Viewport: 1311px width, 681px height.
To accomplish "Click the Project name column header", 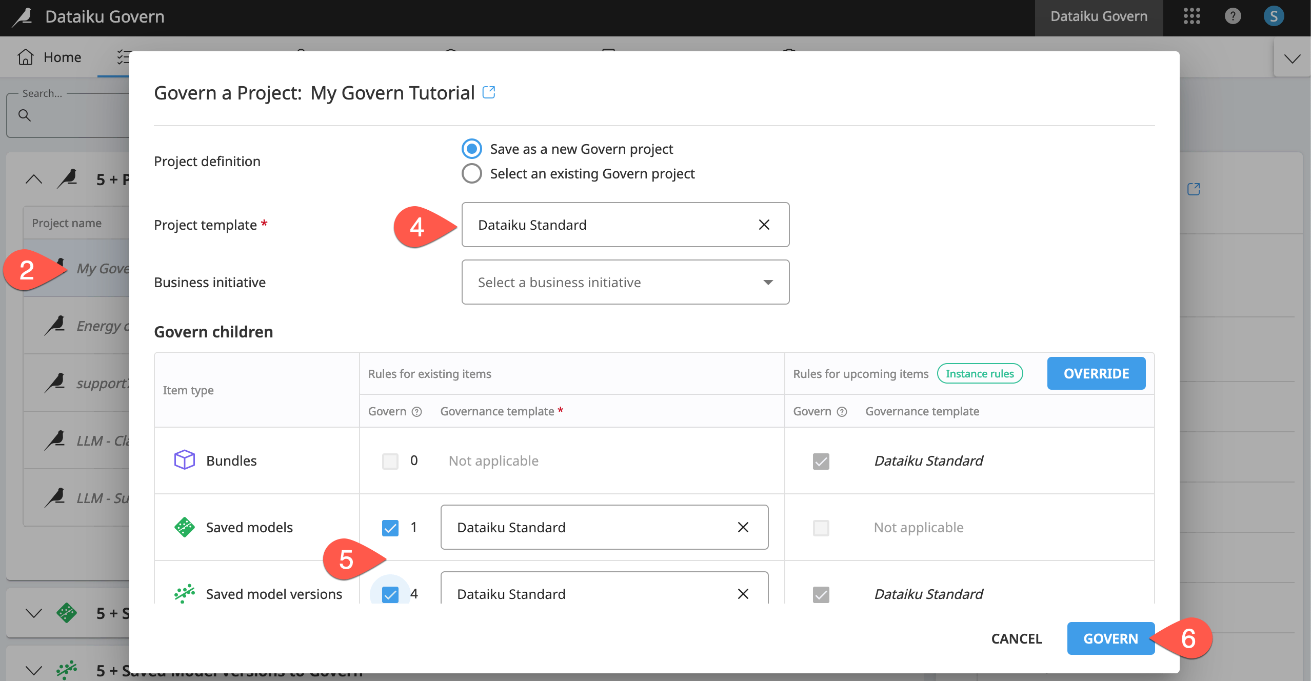I will coord(67,223).
